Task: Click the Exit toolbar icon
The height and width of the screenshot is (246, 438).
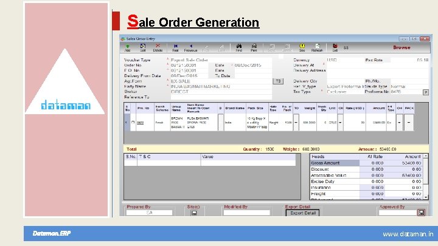Action: coord(335,48)
